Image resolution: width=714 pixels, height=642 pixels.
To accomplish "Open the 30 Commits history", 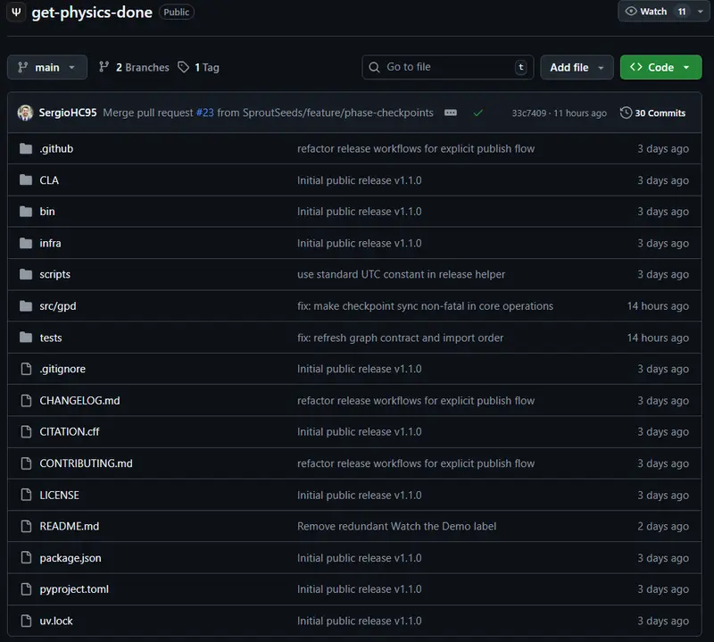I will pyautogui.click(x=653, y=113).
